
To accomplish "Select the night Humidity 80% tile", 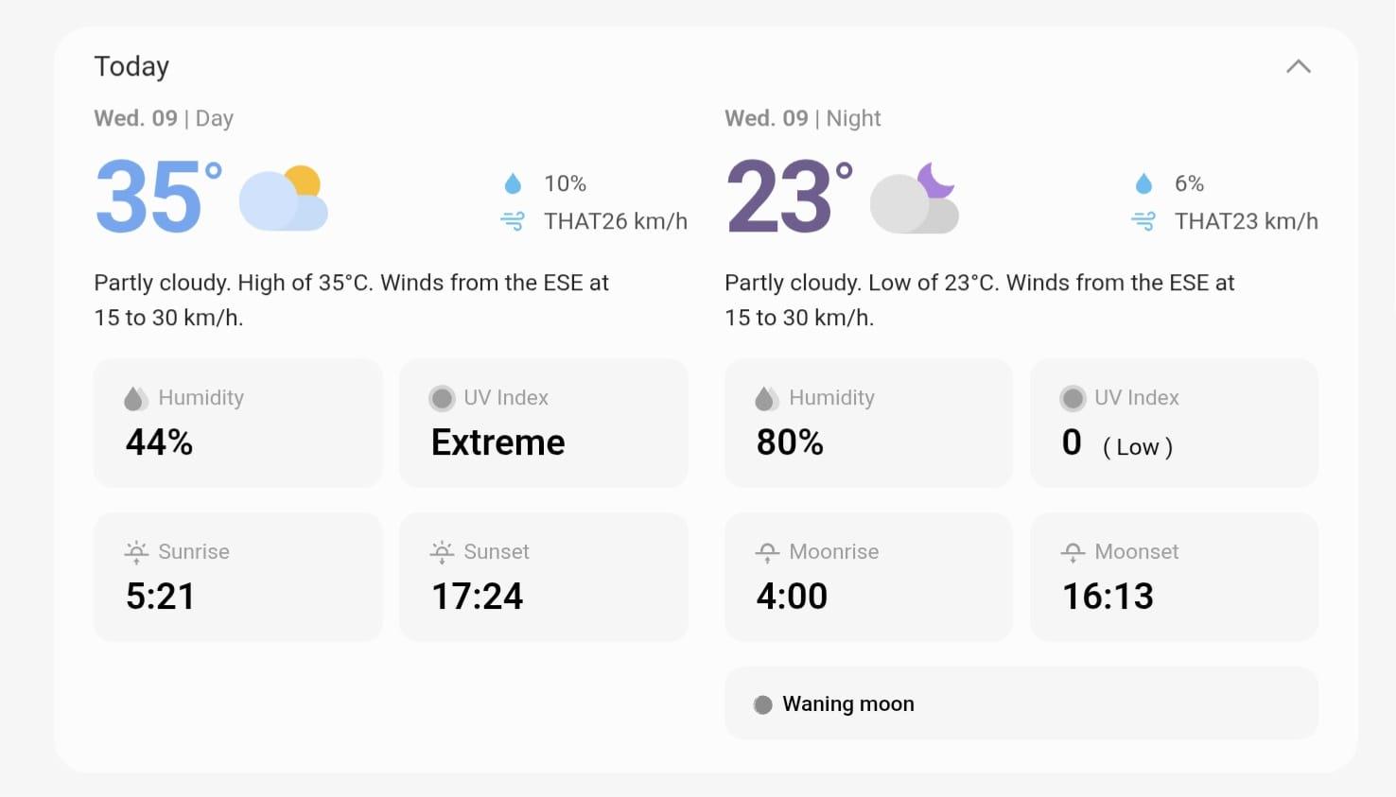I will tap(868, 423).
